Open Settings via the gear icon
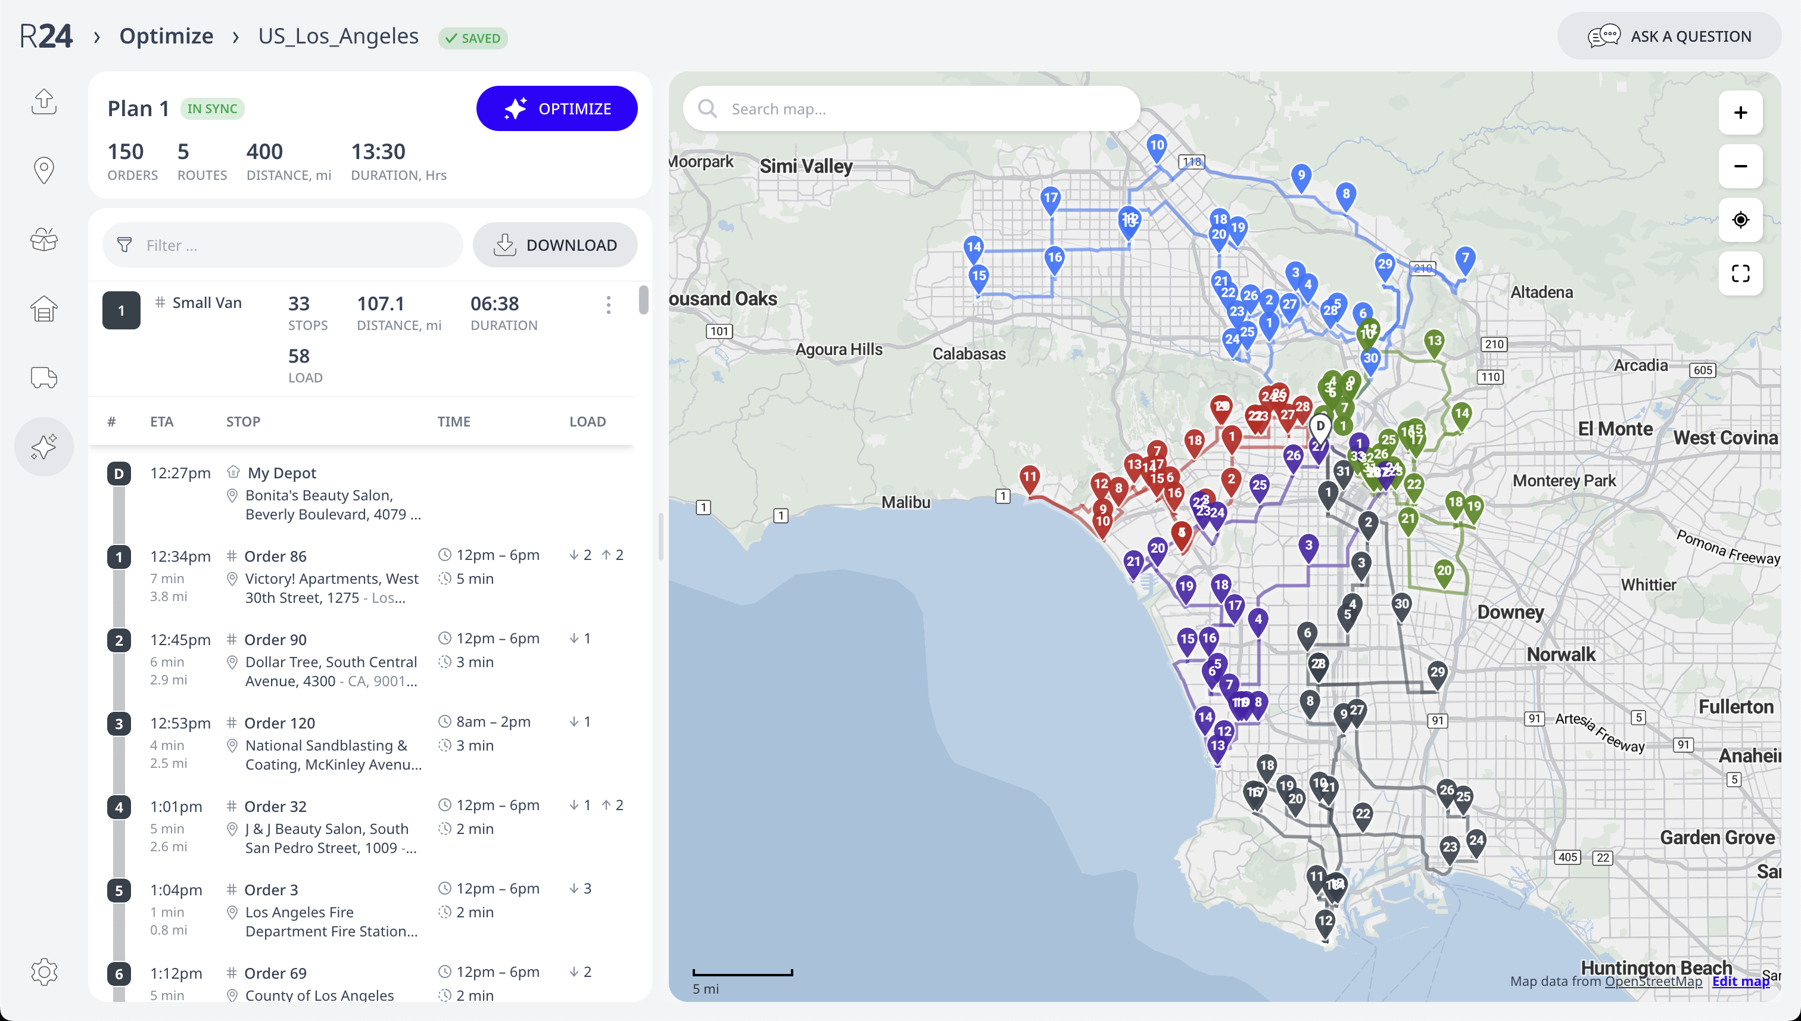Screen dimensions: 1801x1021 click(x=43, y=972)
